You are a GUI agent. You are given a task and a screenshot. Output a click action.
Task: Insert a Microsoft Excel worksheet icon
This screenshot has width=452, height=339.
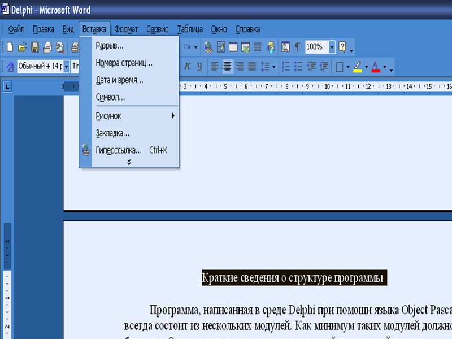point(245,47)
